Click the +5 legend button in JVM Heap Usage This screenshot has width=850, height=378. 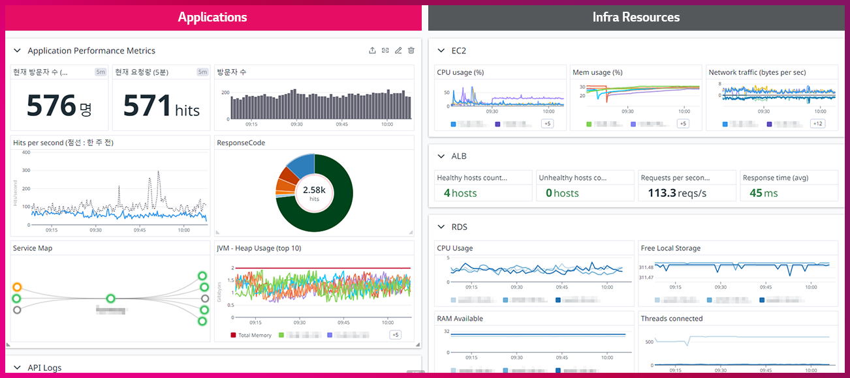click(395, 335)
